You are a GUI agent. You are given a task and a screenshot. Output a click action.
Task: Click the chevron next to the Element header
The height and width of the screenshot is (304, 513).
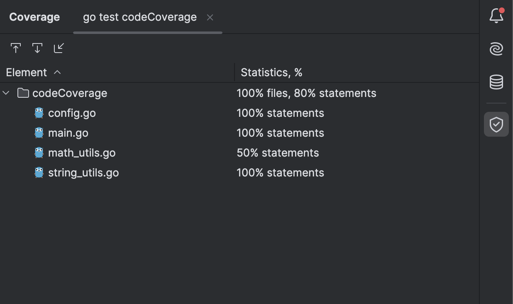(x=58, y=72)
